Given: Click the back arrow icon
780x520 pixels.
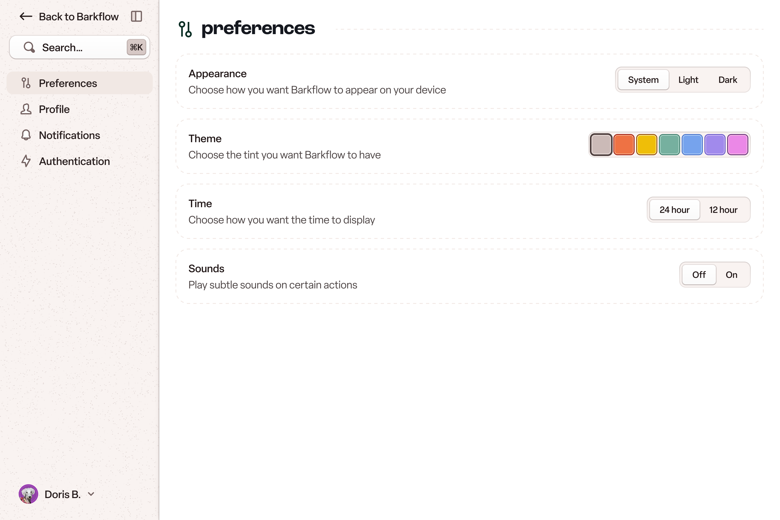Looking at the screenshot, I should [x=26, y=17].
